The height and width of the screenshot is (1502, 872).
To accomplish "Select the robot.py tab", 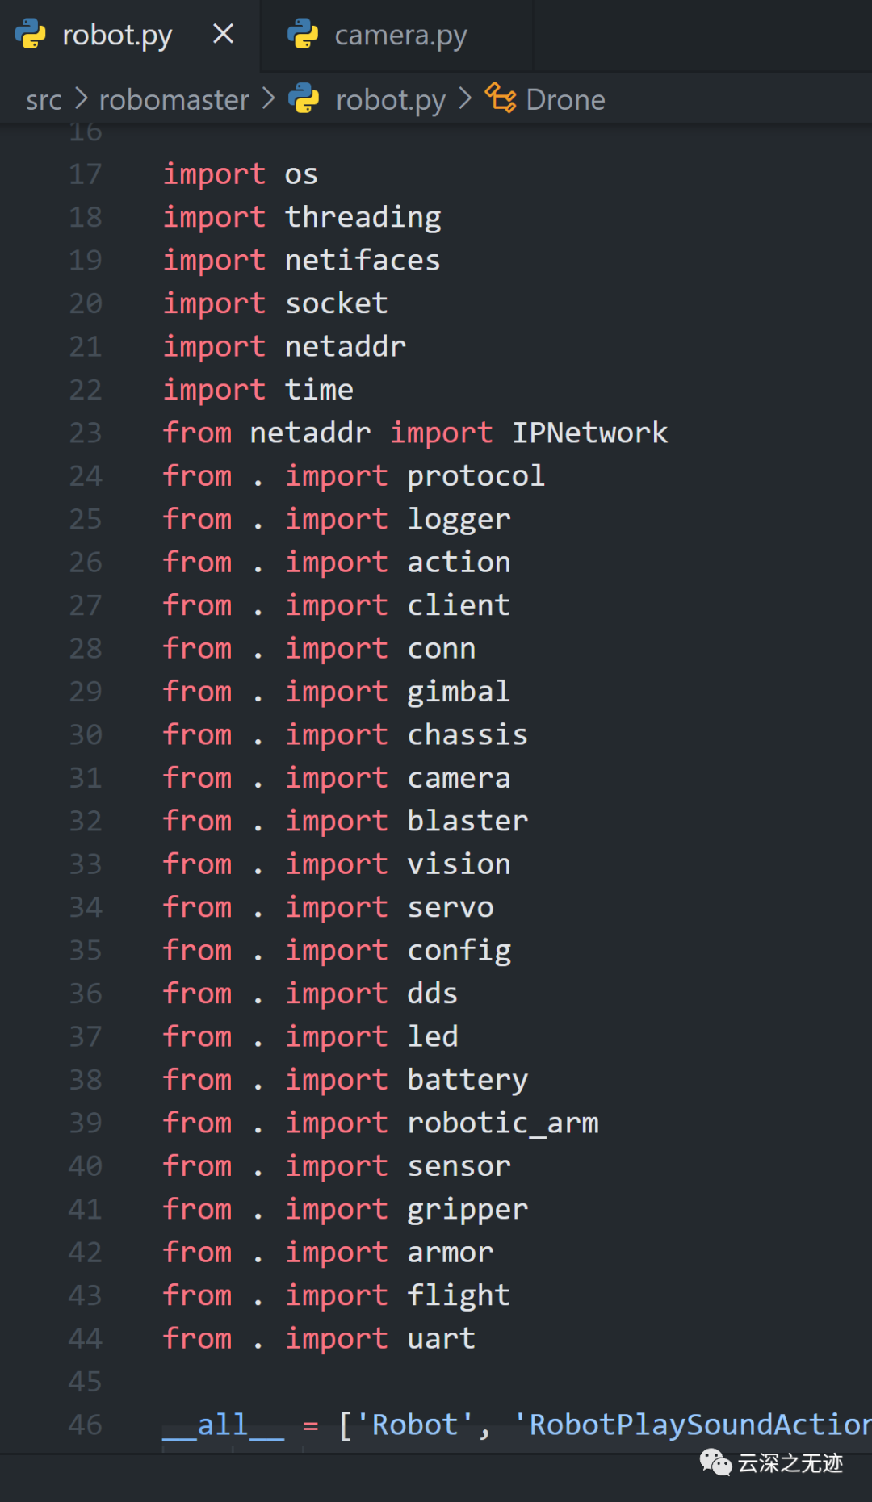I will pos(117,36).
